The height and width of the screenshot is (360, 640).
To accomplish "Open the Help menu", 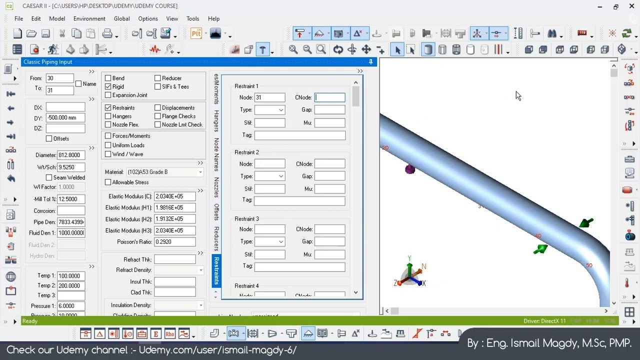I will click(213, 18).
